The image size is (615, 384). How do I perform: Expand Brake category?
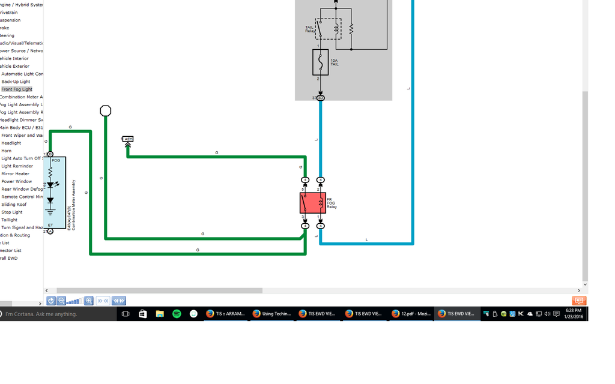click(x=5, y=28)
